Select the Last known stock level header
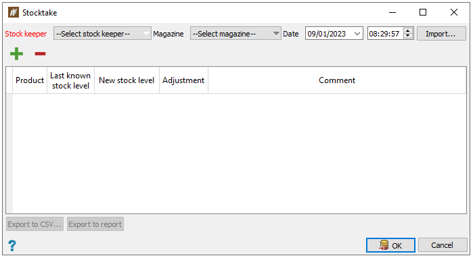 70,80
